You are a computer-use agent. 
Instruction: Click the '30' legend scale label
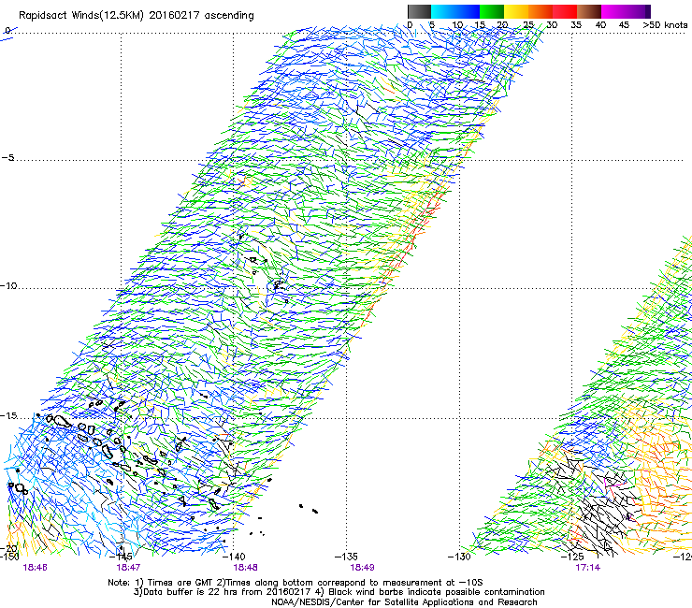point(552,25)
